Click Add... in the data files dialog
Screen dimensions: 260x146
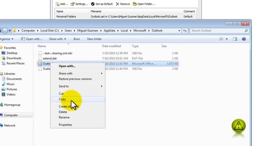62,4
